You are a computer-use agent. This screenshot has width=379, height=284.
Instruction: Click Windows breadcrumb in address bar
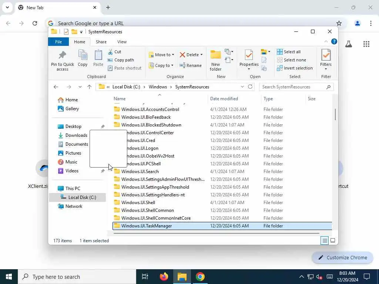158,87
